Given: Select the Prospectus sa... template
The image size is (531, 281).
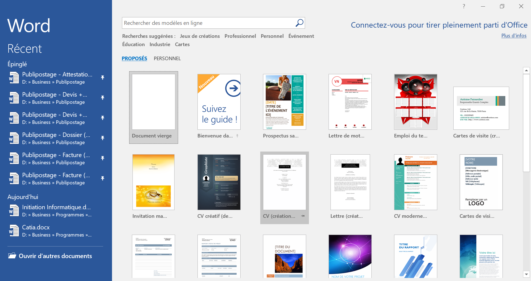Looking at the screenshot, I should (x=285, y=102).
